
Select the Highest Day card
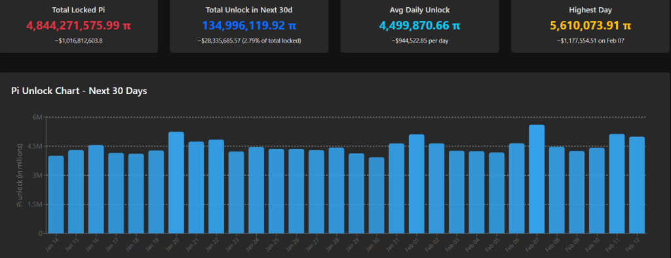coord(590,26)
